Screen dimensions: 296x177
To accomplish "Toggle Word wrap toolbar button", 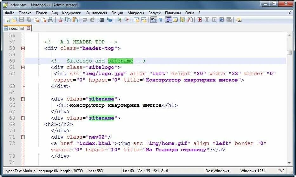I will (154, 20).
